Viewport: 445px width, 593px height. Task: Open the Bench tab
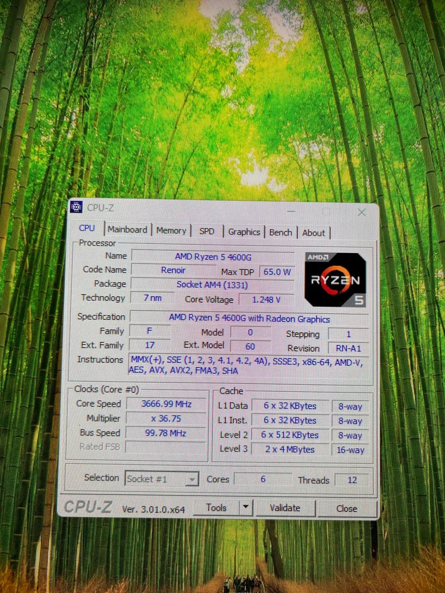(280, 233)
